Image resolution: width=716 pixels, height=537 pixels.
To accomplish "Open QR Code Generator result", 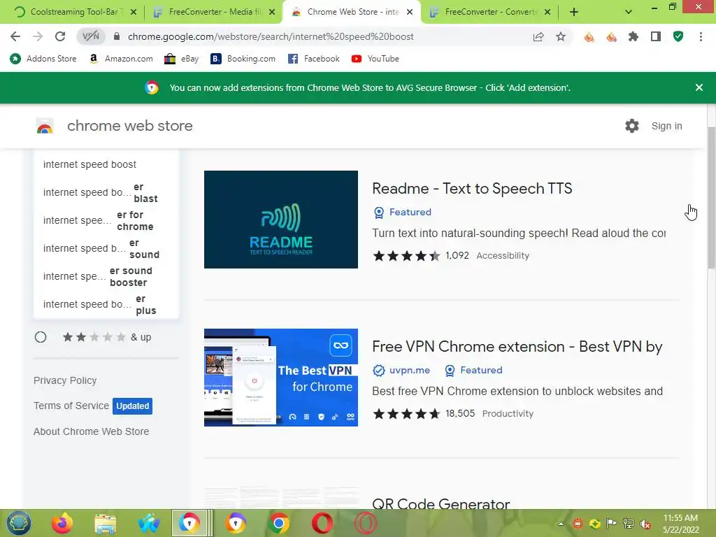I will tap(441, 503).
